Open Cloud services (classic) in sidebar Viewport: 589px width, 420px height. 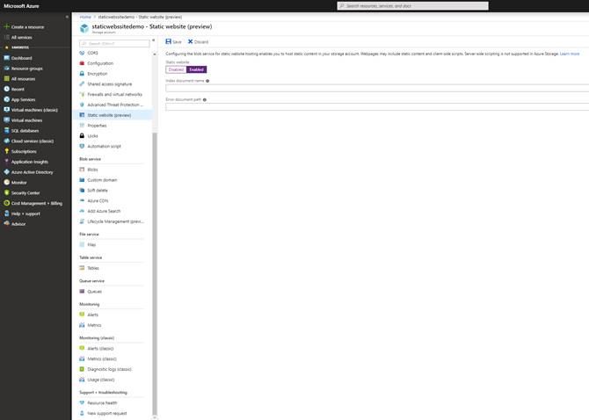[33, 141]
